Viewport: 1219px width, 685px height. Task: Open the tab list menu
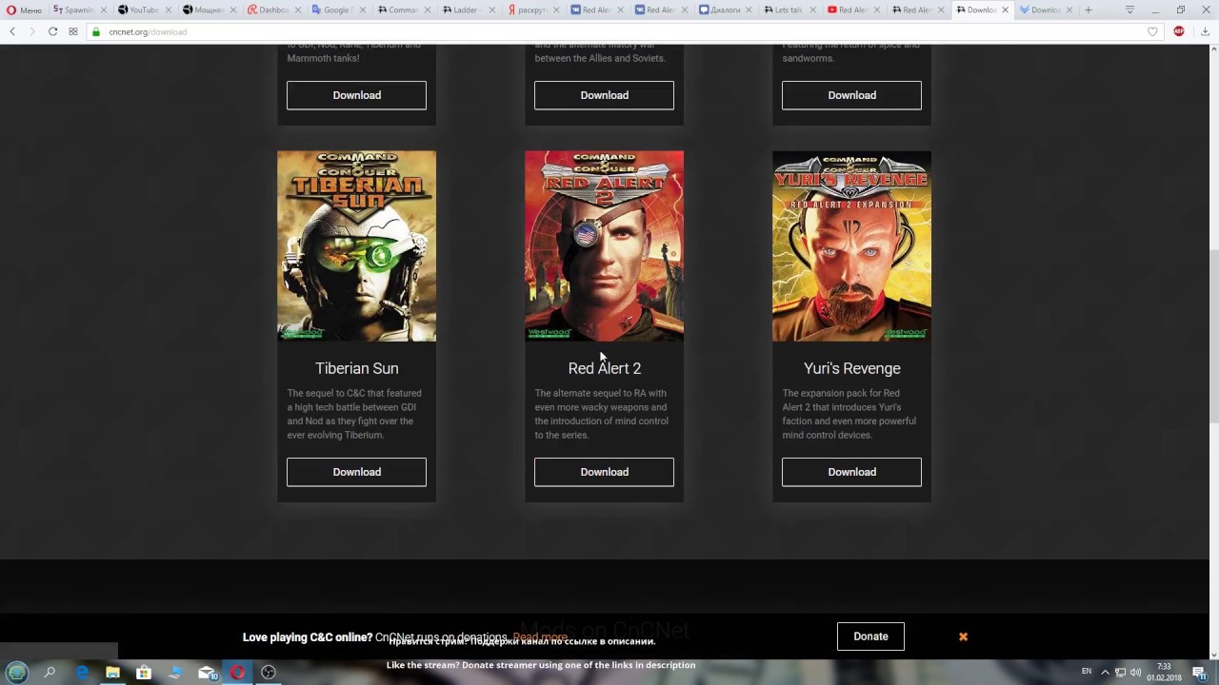(1129, 10)
